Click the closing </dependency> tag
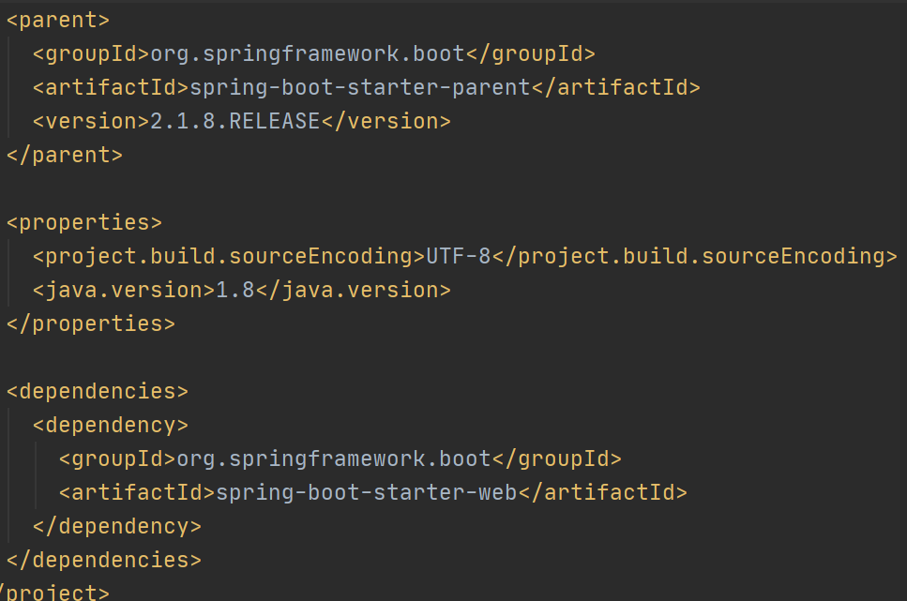The width and height of the screenshot is (907, 601). click(117, 527)
